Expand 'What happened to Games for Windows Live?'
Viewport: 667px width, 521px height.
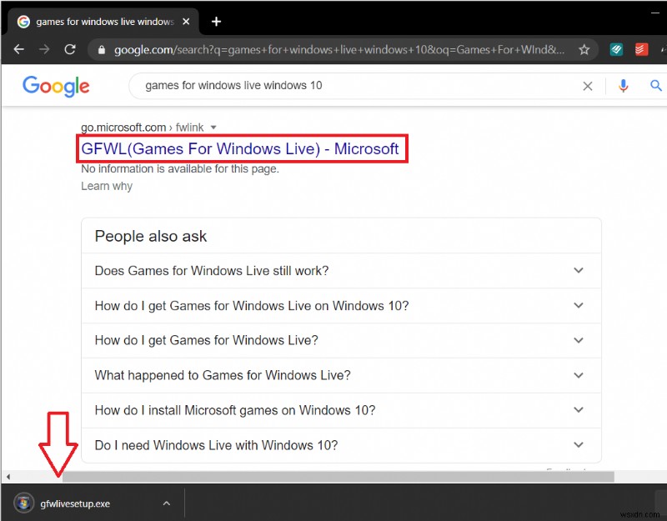[578, 375]
